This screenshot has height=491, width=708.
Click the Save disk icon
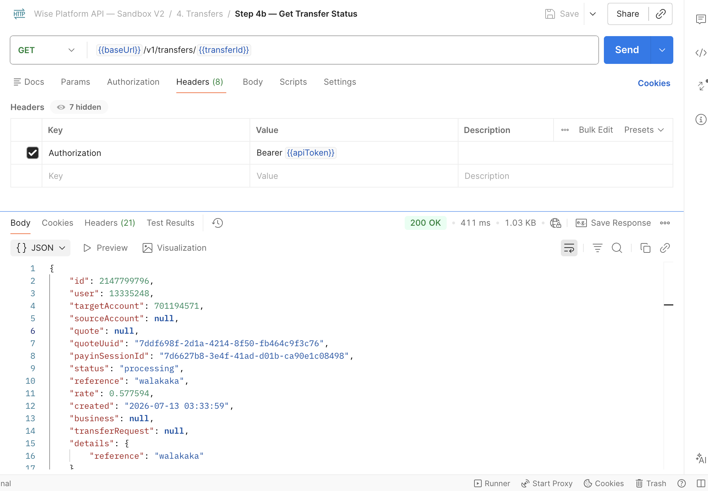(550, 14)
